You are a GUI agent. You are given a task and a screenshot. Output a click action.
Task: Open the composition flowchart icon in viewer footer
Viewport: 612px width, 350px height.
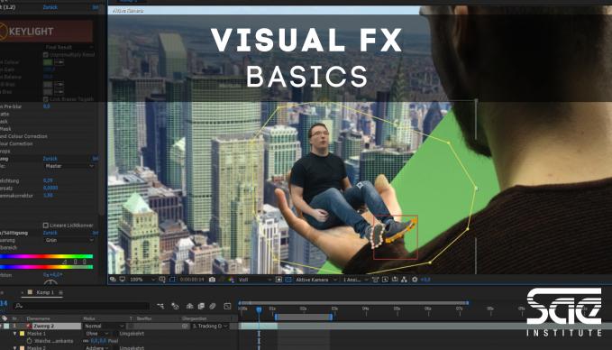tap(404, 280)
